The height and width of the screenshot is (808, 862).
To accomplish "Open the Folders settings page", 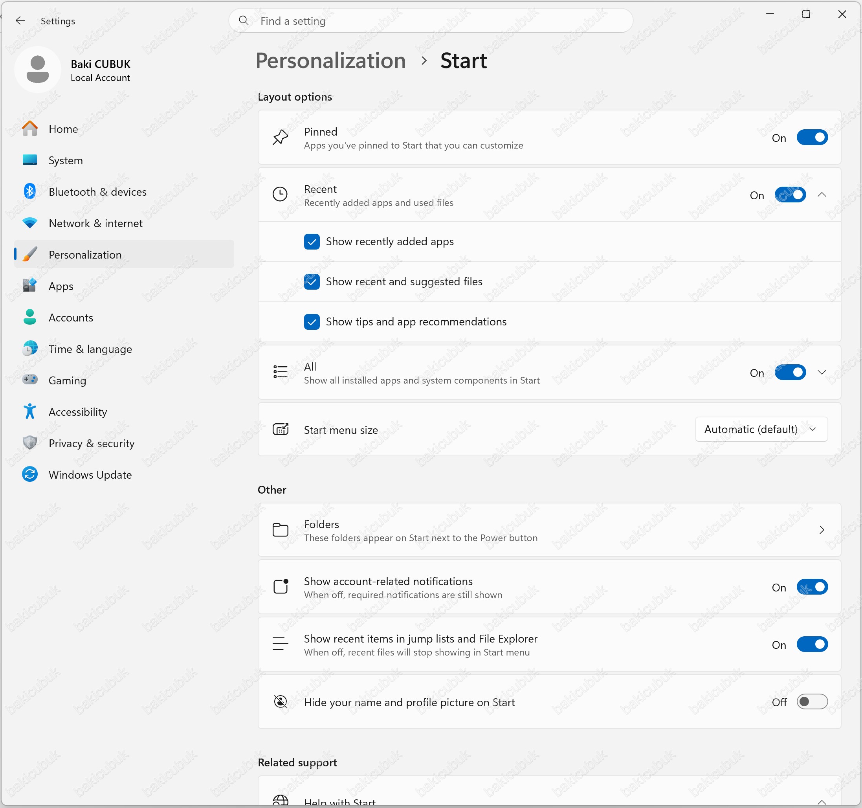I will 549,530.
